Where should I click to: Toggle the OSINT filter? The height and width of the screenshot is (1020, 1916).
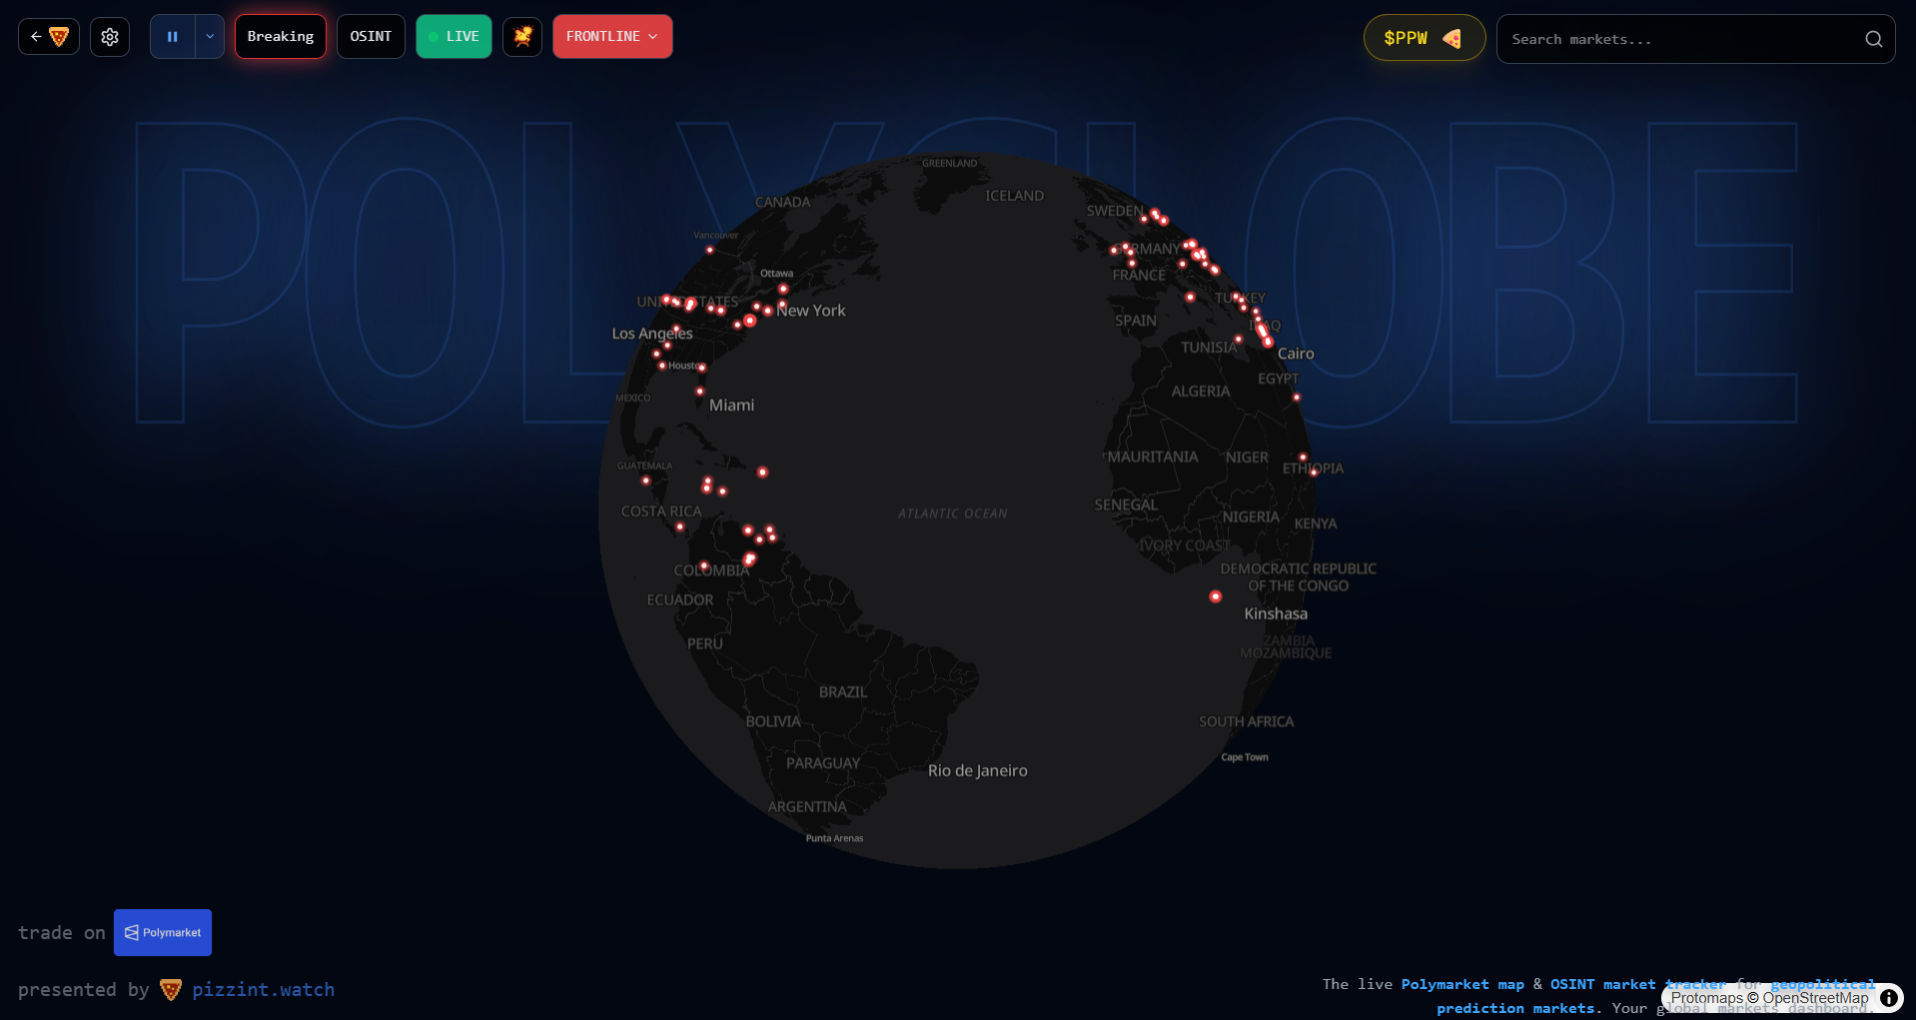(x=371, y=37)
